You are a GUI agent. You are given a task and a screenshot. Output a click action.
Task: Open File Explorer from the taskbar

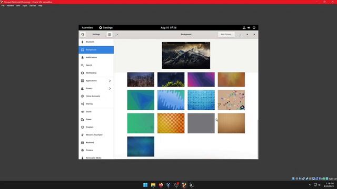[x=153, y=185]
